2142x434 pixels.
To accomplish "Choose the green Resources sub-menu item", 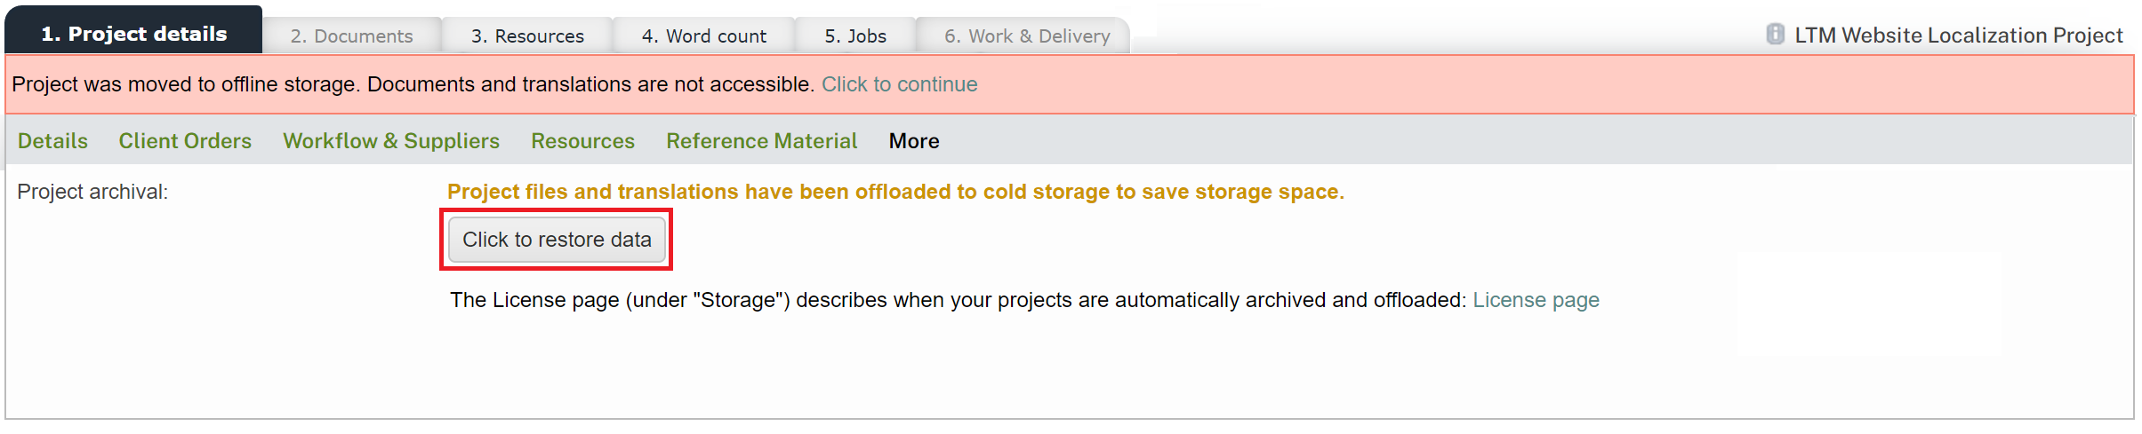I will (582, 141).
